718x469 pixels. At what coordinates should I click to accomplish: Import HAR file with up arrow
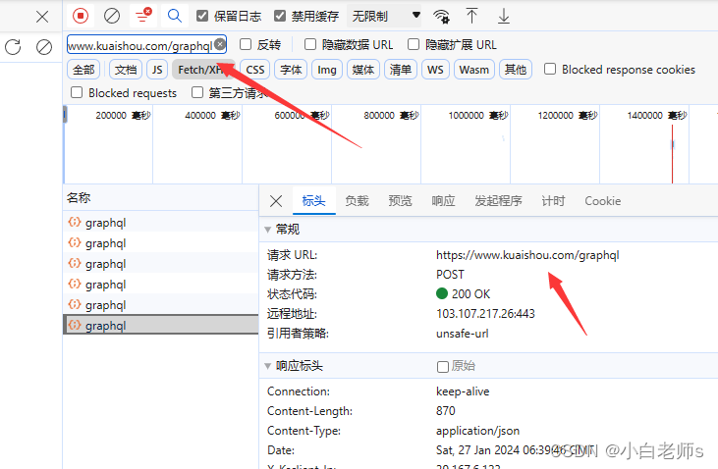pos(471,16)
